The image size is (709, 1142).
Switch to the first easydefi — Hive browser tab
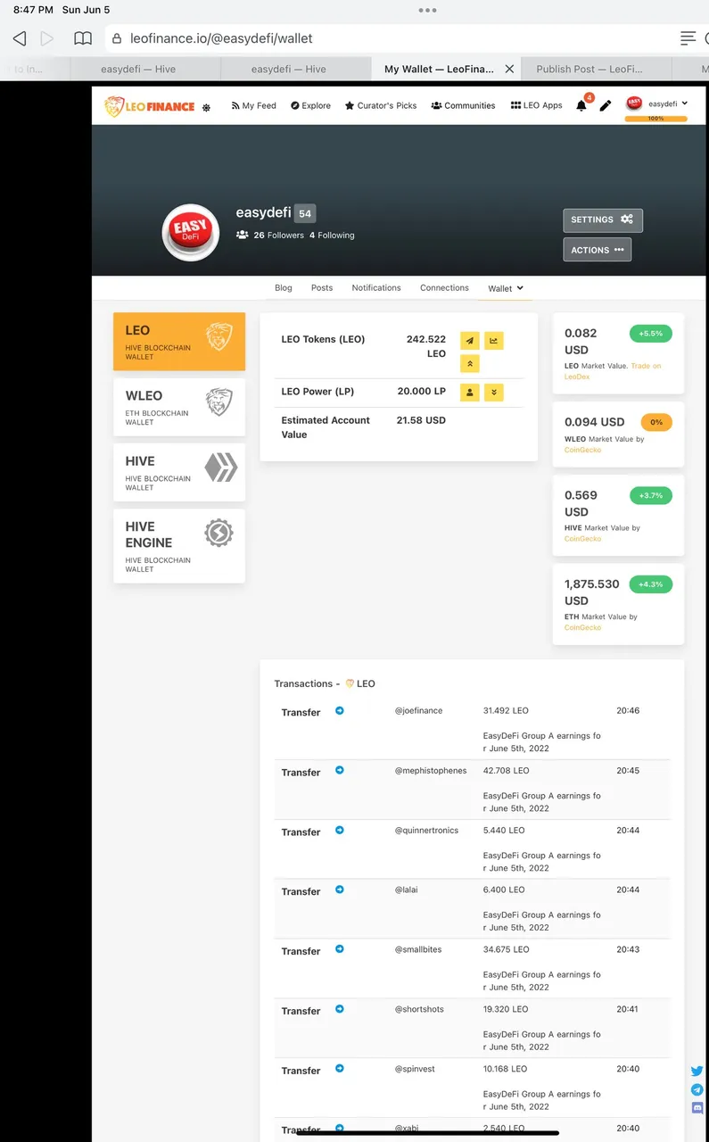point(137,69)
